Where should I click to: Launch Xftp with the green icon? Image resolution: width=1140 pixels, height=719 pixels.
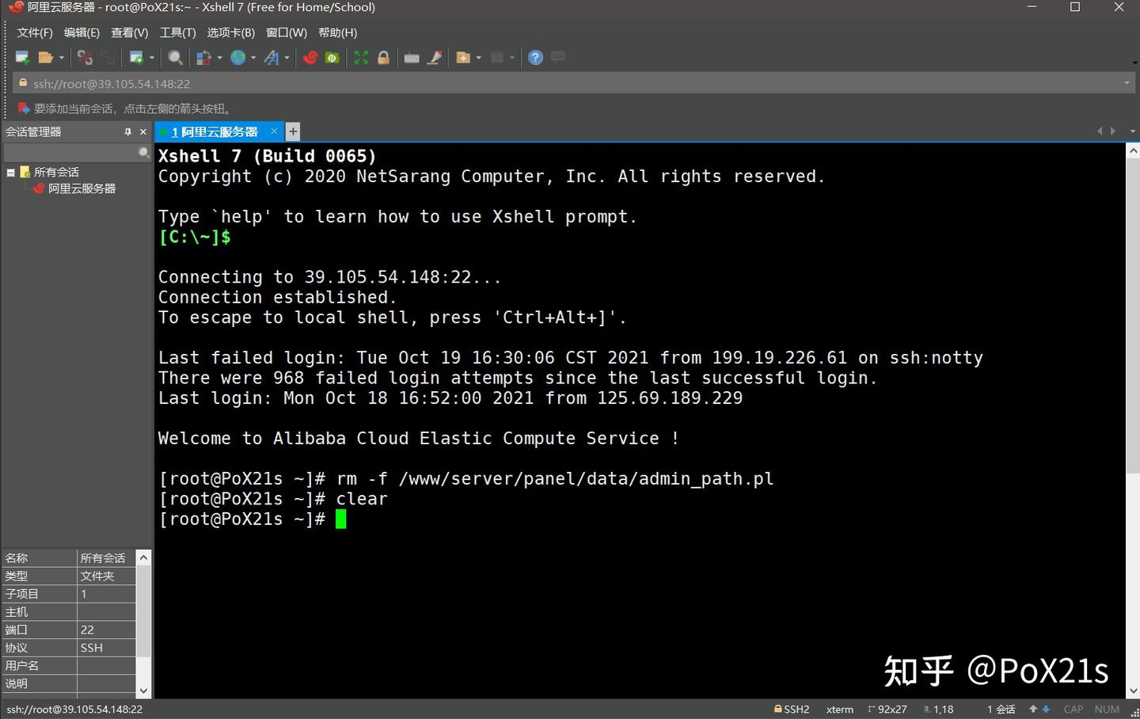[x=332, y=58]
